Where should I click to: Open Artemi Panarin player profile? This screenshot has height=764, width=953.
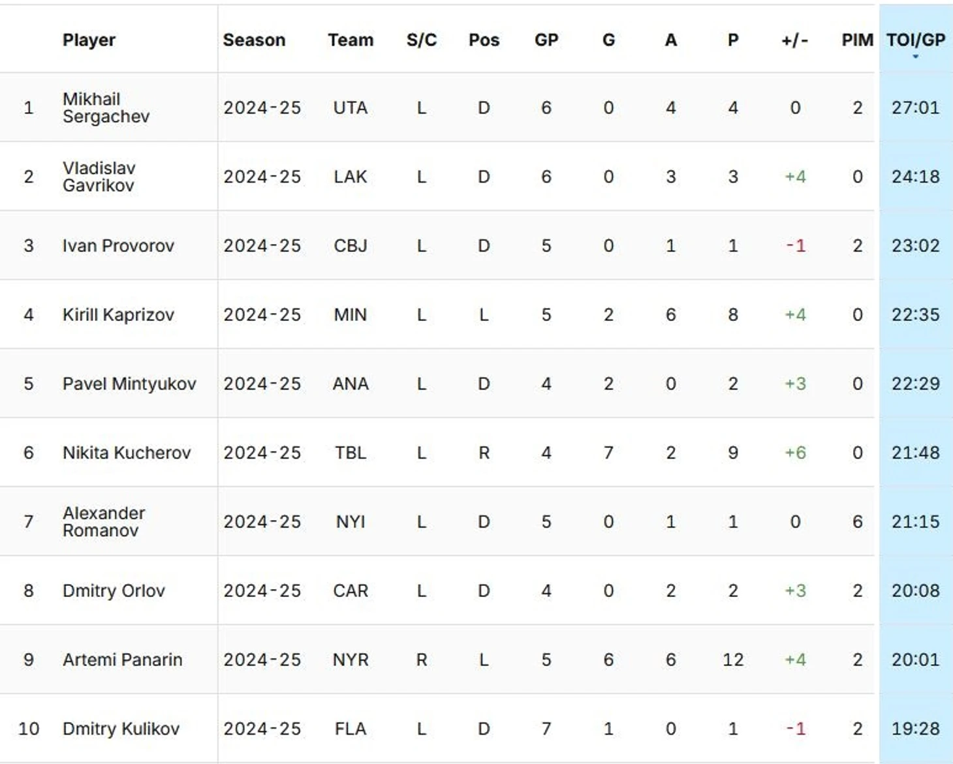pos(122,660)
